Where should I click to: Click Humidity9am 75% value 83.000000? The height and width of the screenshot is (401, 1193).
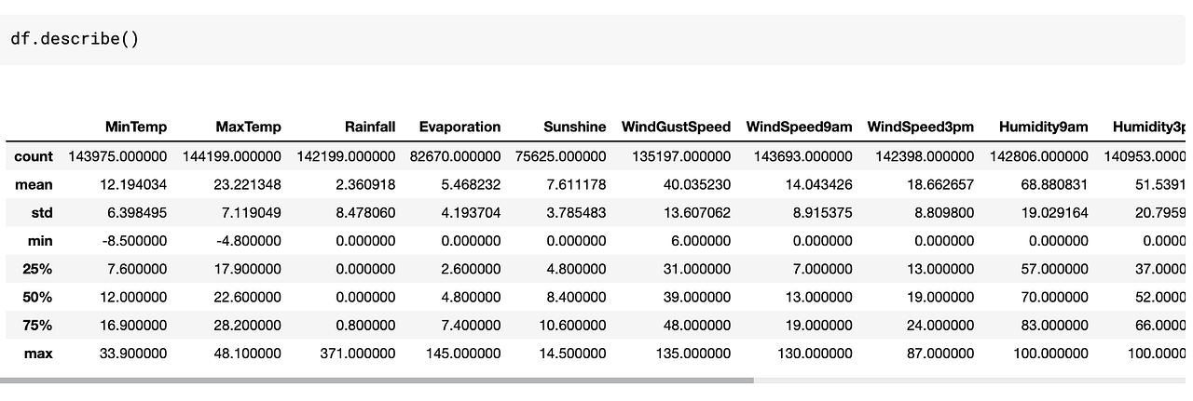[1056, 326]
